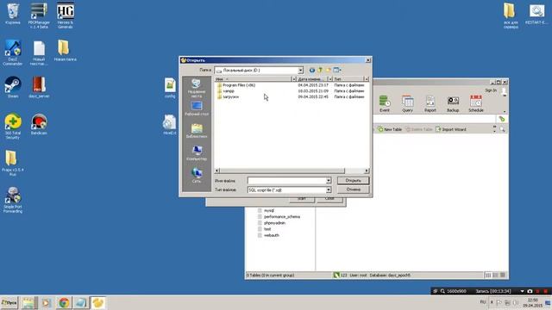Image resolution: width=552 pixels, height=310 pixels.
Task: Click the green tag icon right of Navicat search box
Action: click(502, 119)
